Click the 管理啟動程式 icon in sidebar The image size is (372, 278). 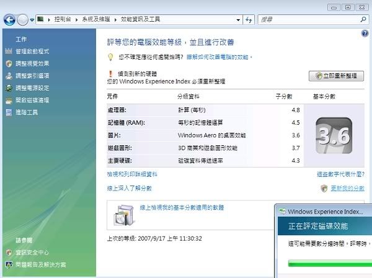(9, 52)
